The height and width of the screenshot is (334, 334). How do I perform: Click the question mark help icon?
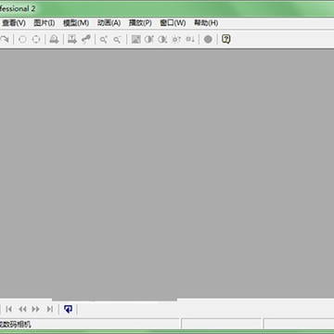click(x=226, y=39)
